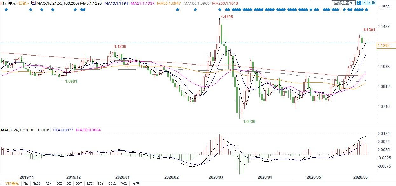Select the RSI indicator tab
Image resolution: width=396 pixels, height=186 pixels.
90,183
